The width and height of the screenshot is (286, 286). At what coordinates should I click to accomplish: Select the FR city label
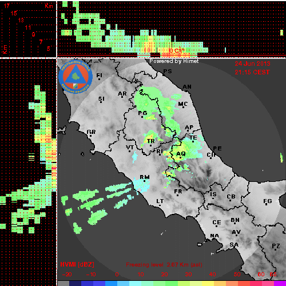tap(178, 192)
